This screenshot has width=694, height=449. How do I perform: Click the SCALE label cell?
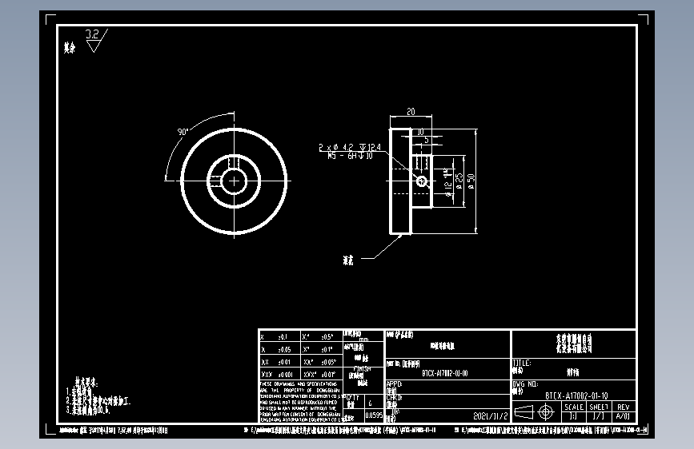(574, 407)
